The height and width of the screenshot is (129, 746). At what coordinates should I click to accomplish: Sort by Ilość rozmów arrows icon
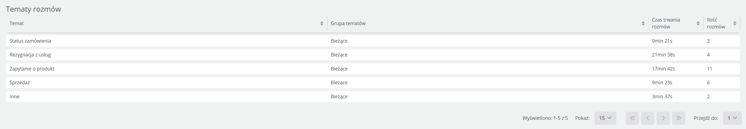[735, 23]
